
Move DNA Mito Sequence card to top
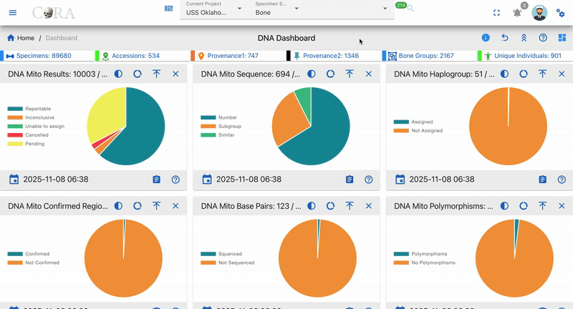click(350, 74)
